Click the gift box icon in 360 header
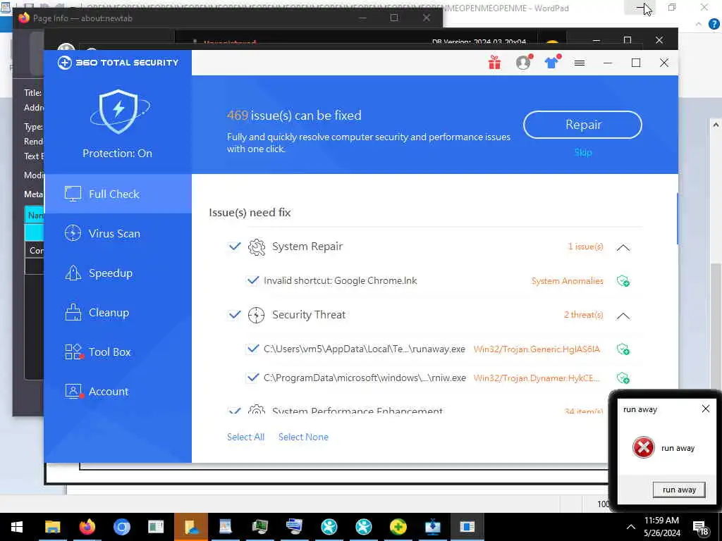Image resolution: width=722 pixels, height=541 pixels. [494, 63]
